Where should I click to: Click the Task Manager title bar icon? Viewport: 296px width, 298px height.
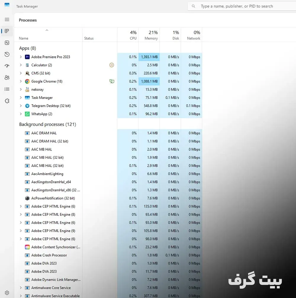pos(7,5)
